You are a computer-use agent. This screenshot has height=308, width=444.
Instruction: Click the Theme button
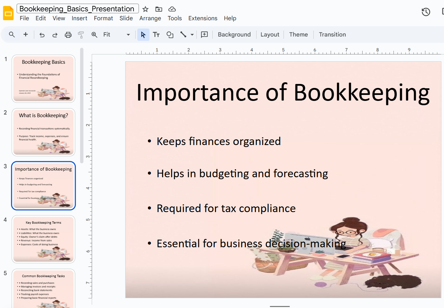pos(298,35)
